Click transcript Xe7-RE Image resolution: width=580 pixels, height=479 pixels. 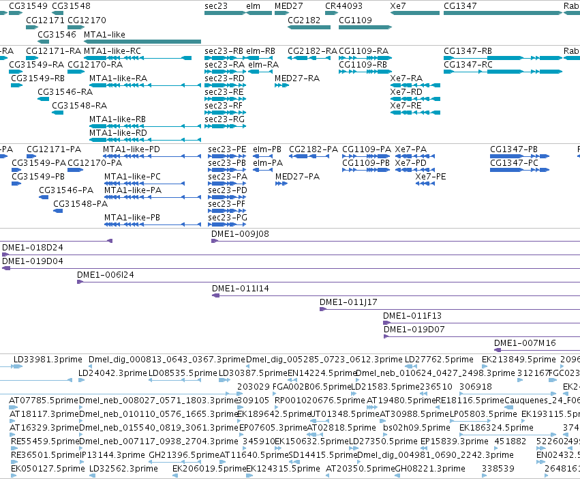point(415,113)
